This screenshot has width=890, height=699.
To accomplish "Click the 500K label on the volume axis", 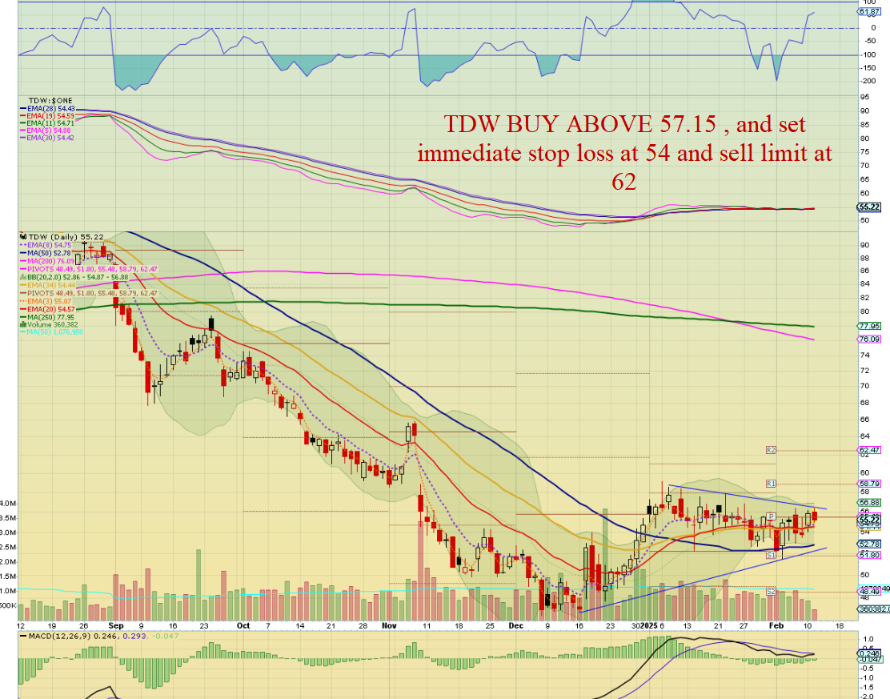I will tap(9, 605).
